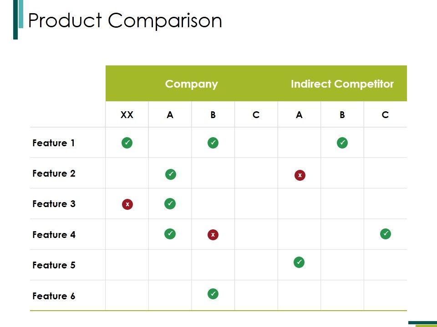Image resolution: width=437 pixels, height=327 pixels.
Task: Select the red X in the Feature 2 row
Action: [300, 175]
